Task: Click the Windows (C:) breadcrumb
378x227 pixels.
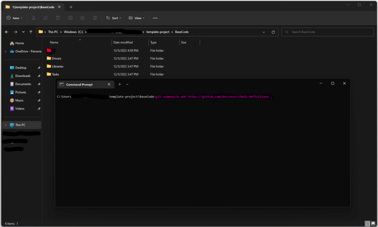Action: click(x=73, y=32)
